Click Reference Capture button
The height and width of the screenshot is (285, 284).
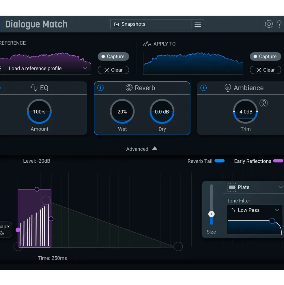[x=113, y=56]
